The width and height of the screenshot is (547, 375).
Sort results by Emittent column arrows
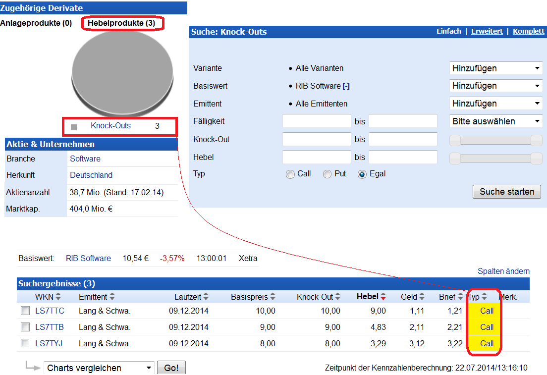coord(112,297)
